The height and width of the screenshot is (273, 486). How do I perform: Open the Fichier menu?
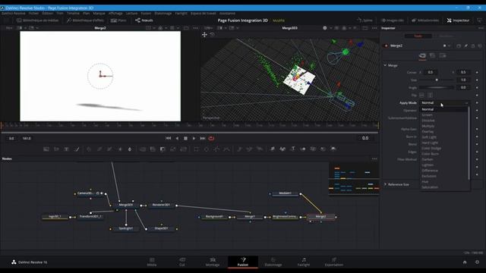(33, 14)
